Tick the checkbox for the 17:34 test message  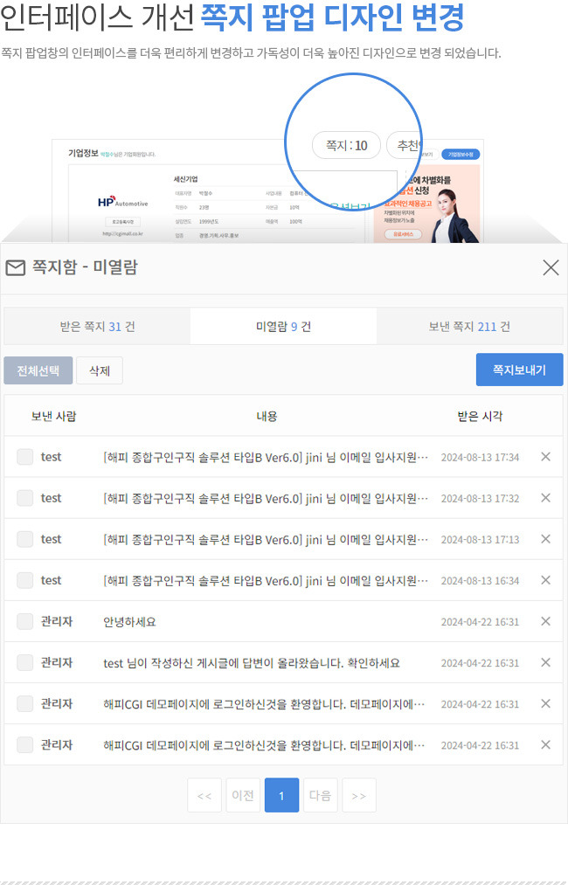click(x=24, y=457)
